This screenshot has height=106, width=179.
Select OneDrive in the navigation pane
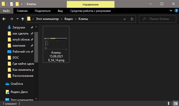click(17, 84)
